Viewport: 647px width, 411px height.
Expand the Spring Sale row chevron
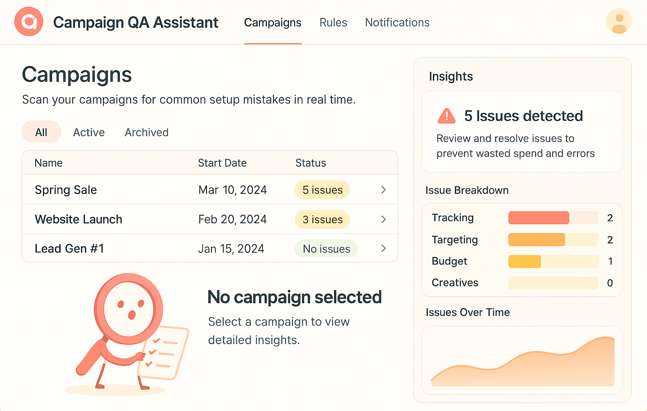[x=383, y=190]
